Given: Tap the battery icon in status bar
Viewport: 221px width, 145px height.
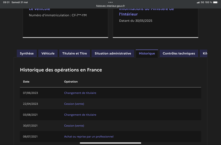Looking at the screenshot, I should (215, 2).
